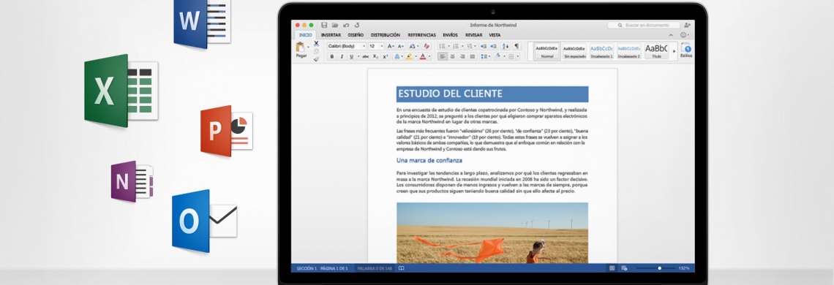This screenshot has width=834, height=285.
Task: Click the red font color button
Action: click(x=424, y=56)
